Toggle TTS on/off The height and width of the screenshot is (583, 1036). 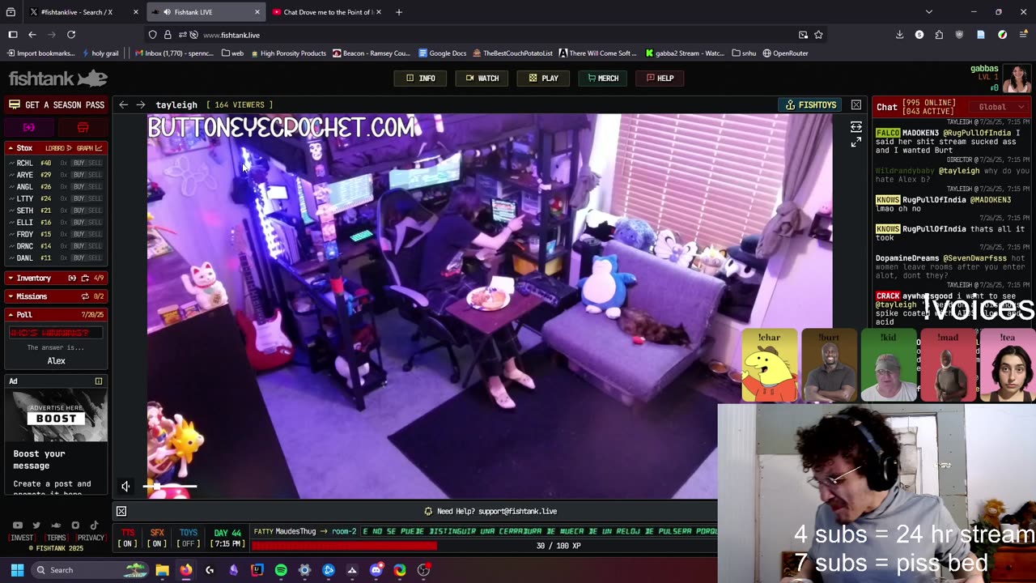pyautogui.click(x=127, y=538)
